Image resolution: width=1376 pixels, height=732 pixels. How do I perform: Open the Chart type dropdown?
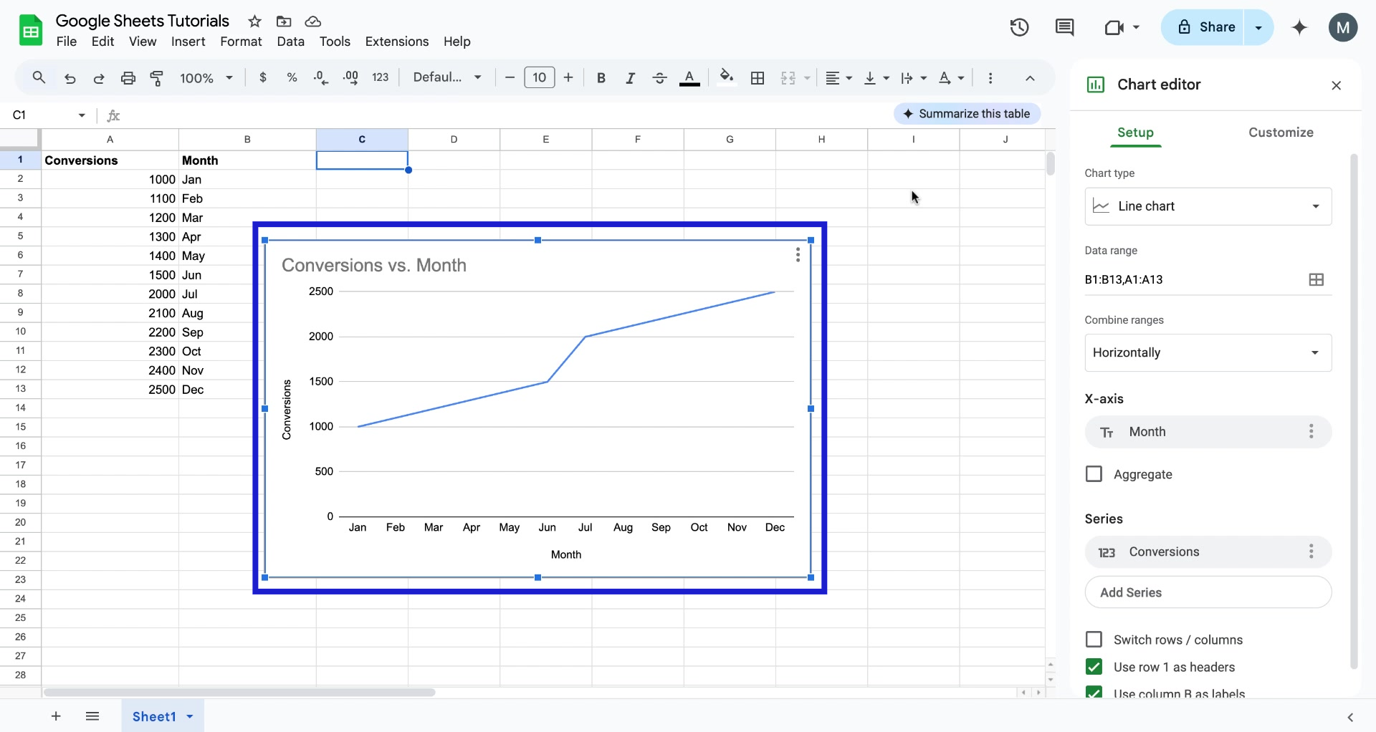click(1208, 206)
